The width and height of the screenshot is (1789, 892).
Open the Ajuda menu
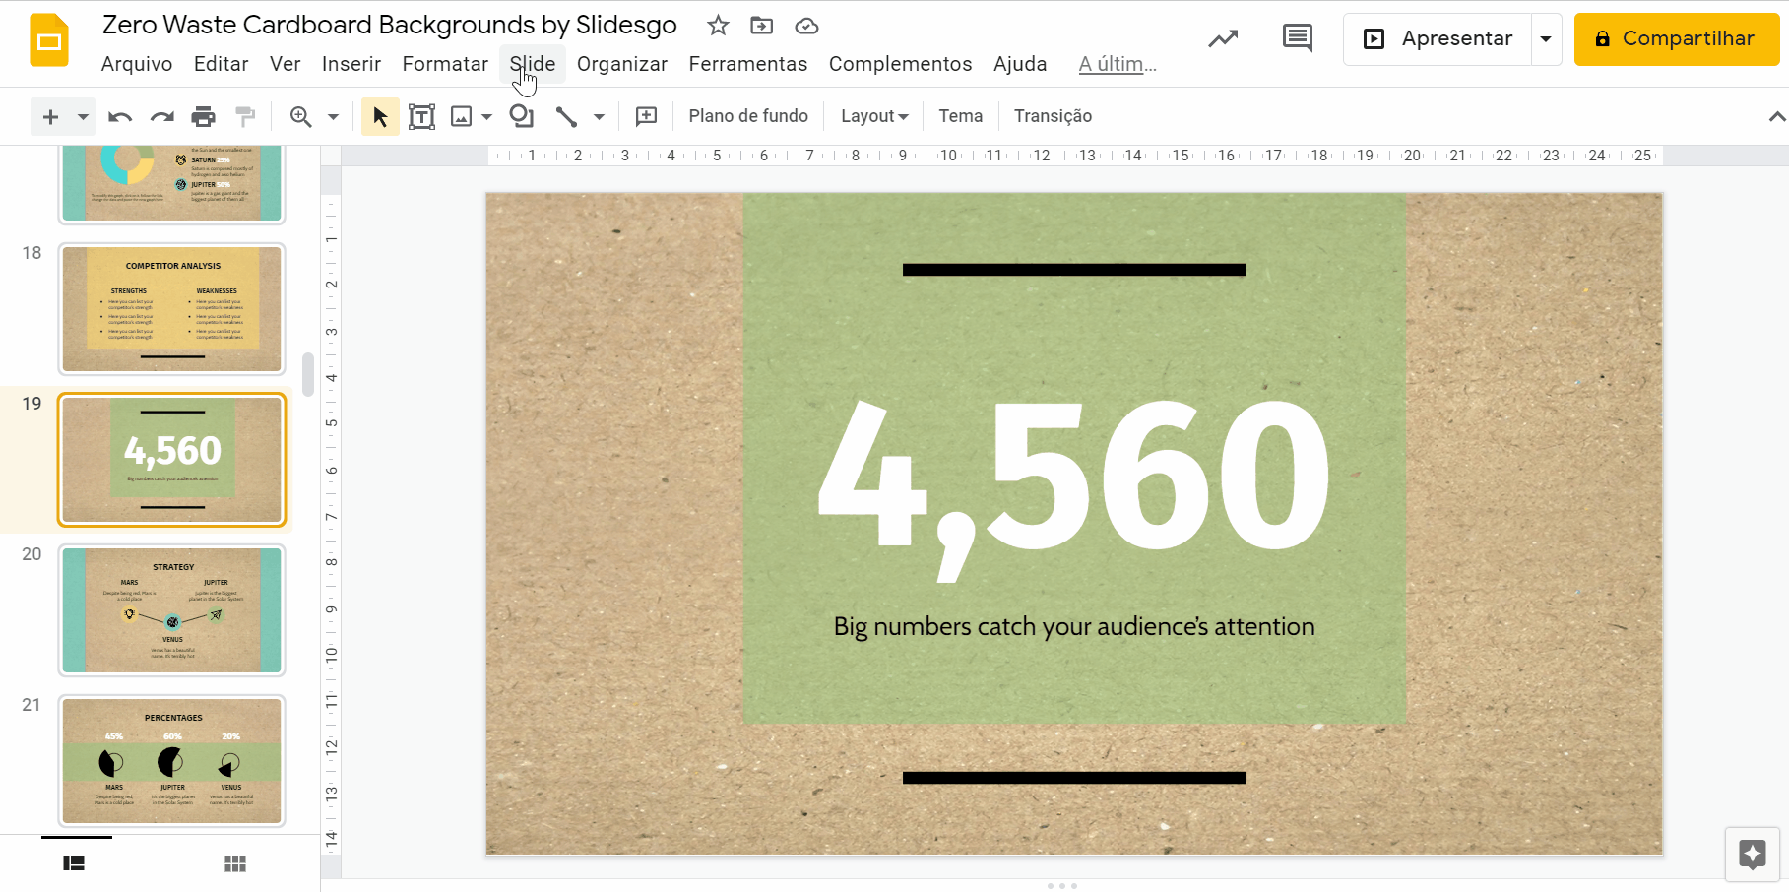pyautogui.click(x=1020, y=64)
